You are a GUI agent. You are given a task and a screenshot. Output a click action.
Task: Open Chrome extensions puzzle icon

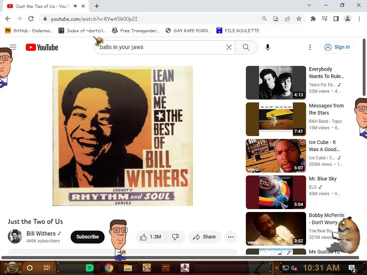point(313,19)
